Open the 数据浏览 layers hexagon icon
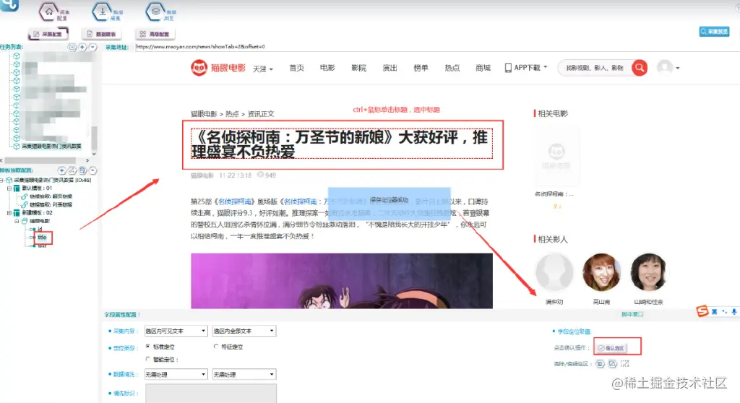 point(156,12)
